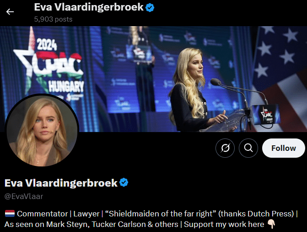
Task: Click the verified badge in top header
Action: coord(150,8)
